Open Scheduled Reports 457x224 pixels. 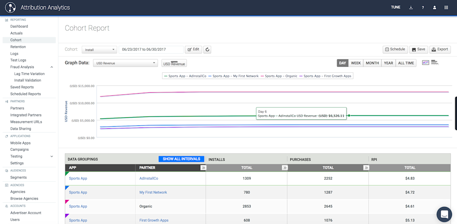pyautogui.click(x=25, y=94)
